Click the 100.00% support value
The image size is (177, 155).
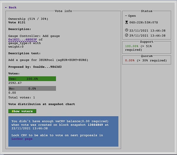tap(132, 46)
